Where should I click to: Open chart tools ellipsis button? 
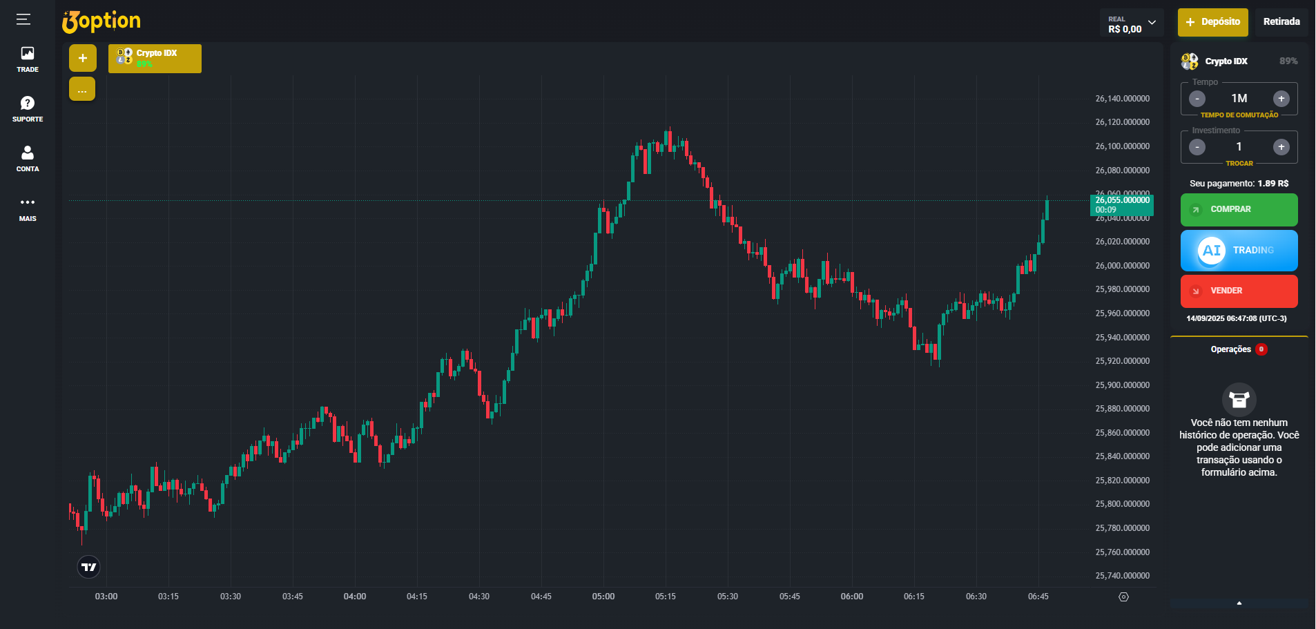coord(82,89)
